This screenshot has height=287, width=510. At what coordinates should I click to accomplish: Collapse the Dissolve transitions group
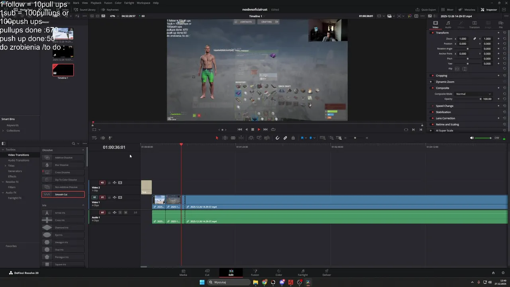click(83, 150)
